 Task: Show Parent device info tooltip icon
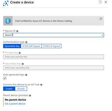(x=30, y=96)
